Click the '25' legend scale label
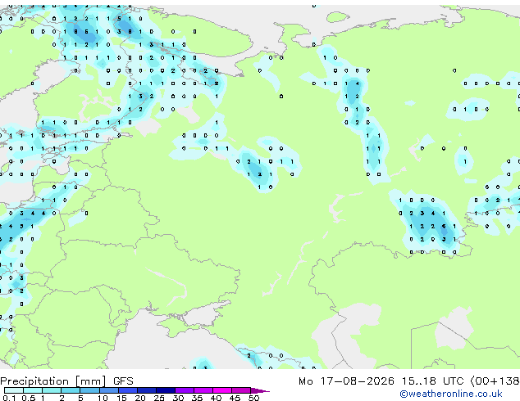Screen dimensions: 520x401 [x=159, y=398]
